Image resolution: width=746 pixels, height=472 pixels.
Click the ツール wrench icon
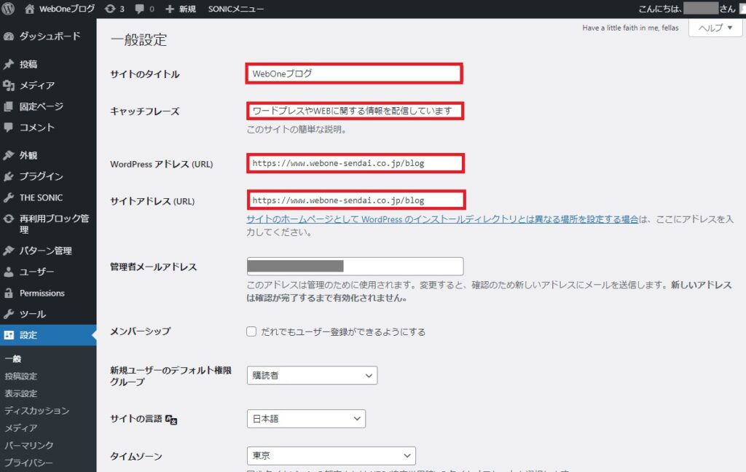coord(9,314)
